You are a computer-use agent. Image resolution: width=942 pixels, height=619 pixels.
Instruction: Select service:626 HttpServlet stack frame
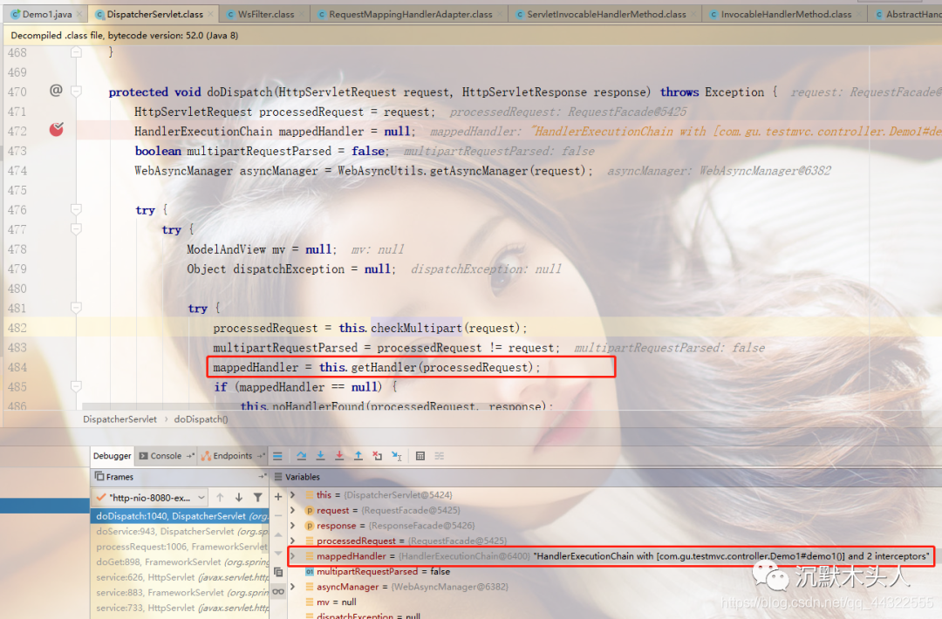pos(181,577)
